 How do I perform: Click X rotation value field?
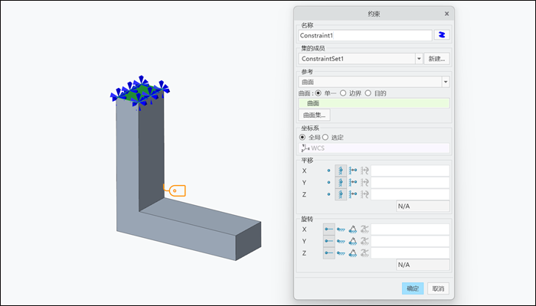(x=410, y=229)
